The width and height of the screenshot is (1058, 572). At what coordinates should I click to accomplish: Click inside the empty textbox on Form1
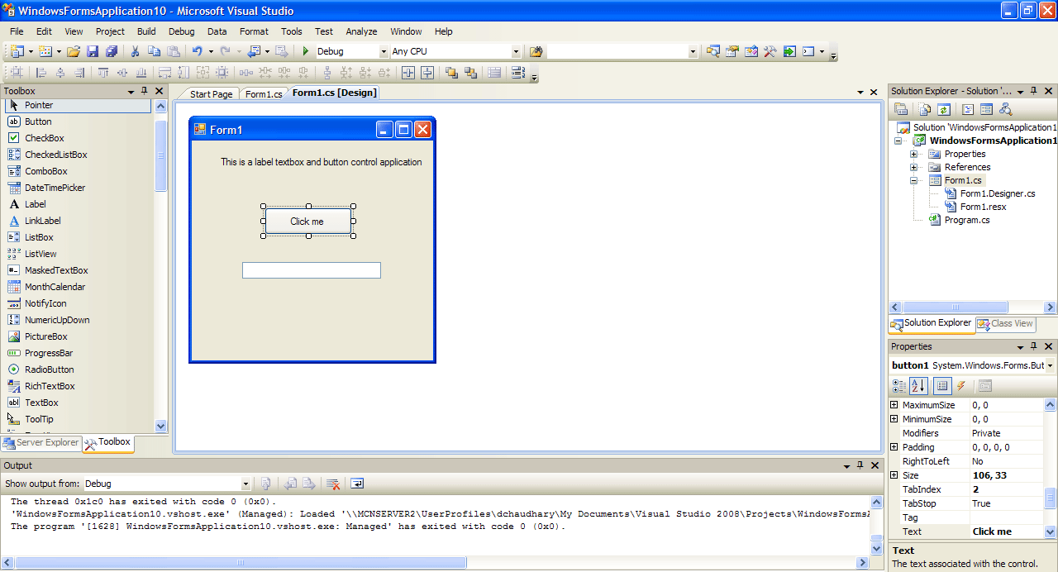[x=311, y=269]
